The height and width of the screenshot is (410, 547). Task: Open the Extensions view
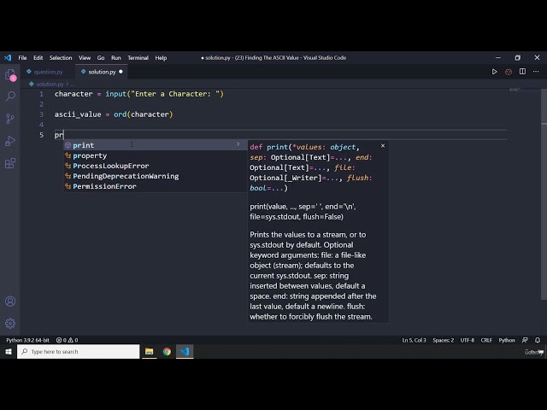[x=10, y=163]
